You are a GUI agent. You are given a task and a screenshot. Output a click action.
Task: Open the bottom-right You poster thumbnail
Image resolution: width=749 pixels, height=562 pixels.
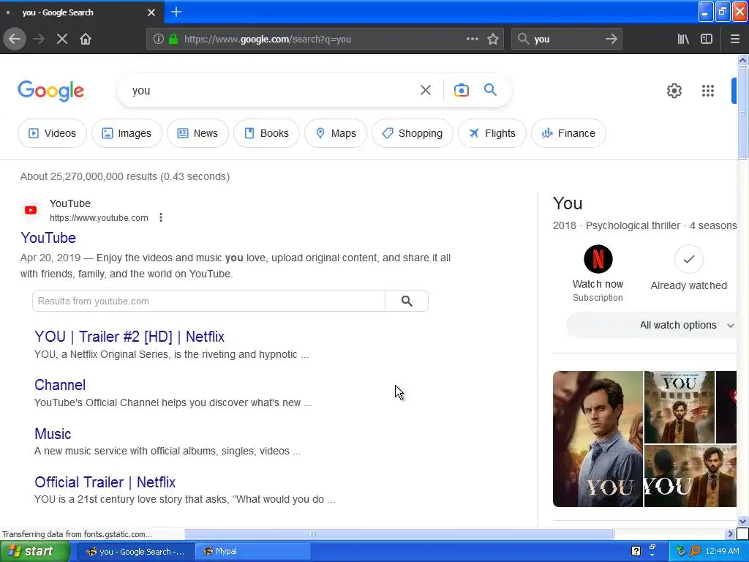(690, 476)
